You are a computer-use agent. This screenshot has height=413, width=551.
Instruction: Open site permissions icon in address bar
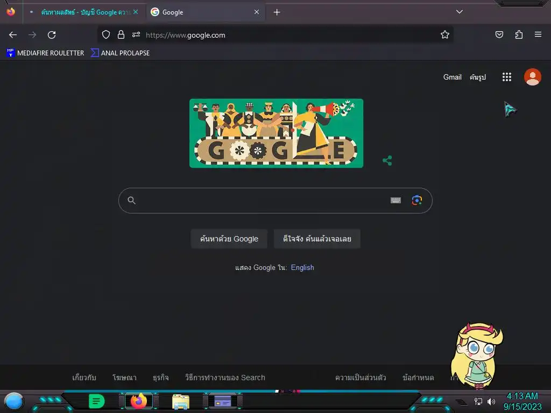coord(136,34)
